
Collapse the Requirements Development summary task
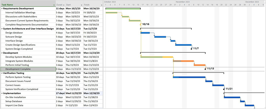pyautogui.click(x=2, y=8)
